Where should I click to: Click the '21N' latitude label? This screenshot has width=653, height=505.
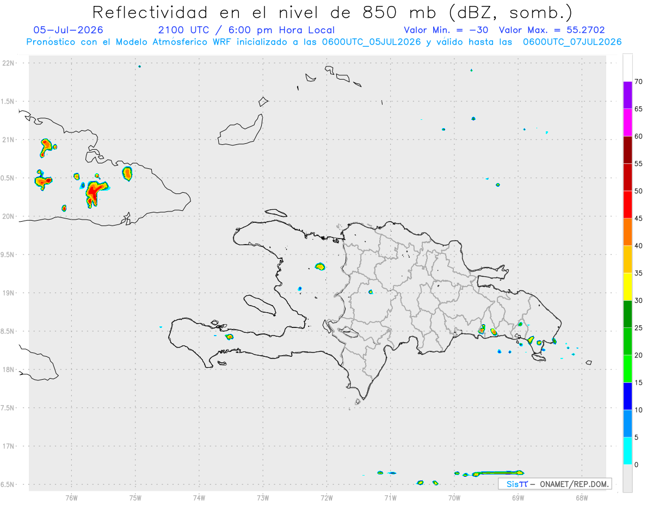point(9,139)
